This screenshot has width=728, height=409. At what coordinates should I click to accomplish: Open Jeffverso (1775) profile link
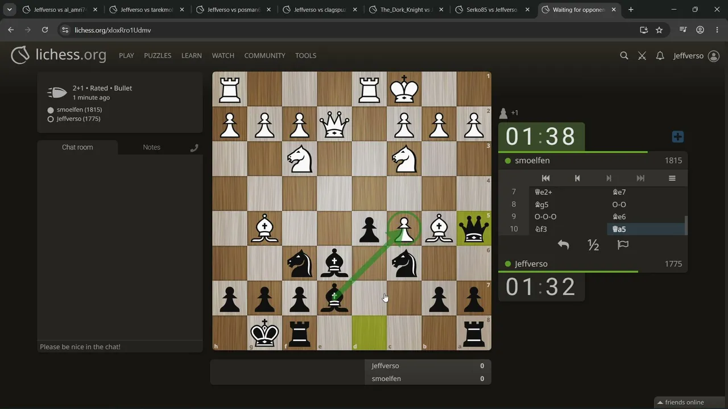[78, 119]
